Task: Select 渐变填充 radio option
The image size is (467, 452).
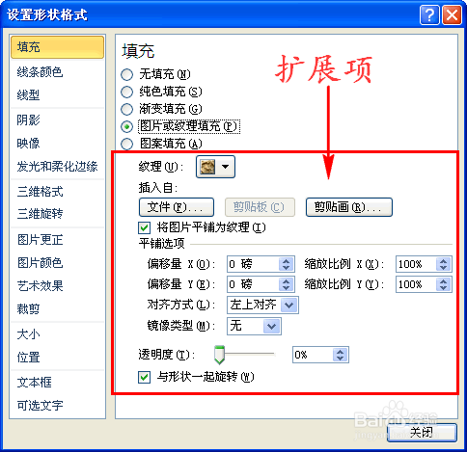Action: click(126, 109)
